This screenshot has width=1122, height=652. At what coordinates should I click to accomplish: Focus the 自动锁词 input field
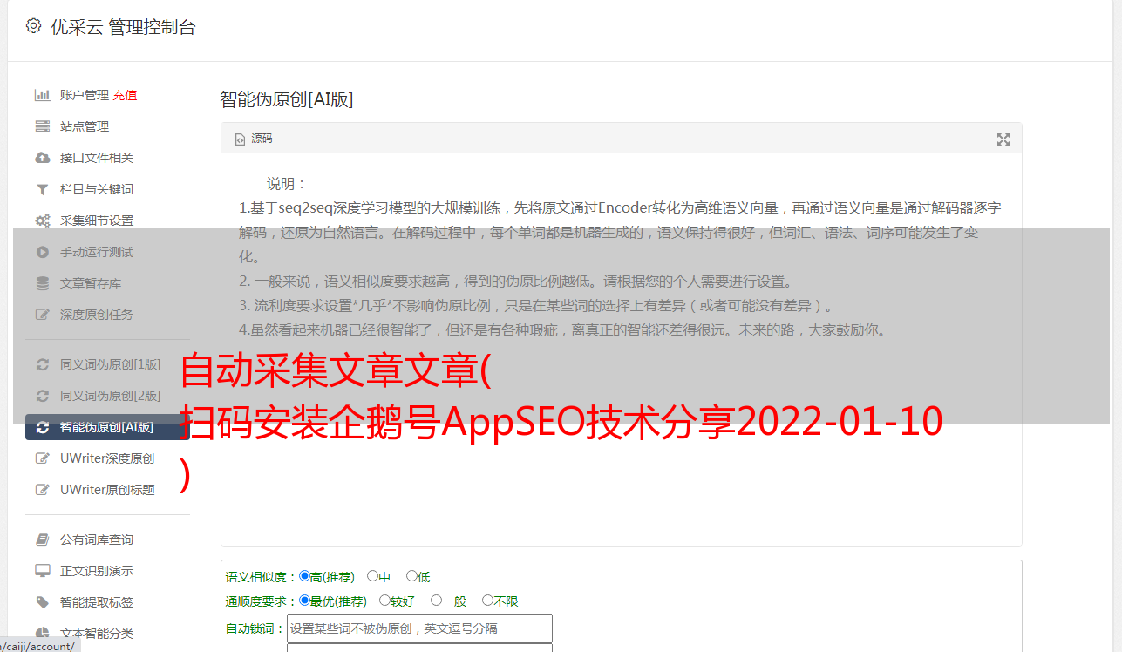click(419, 628)
